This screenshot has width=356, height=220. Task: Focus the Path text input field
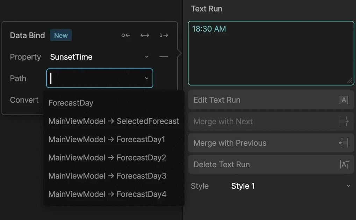[94, 78]
